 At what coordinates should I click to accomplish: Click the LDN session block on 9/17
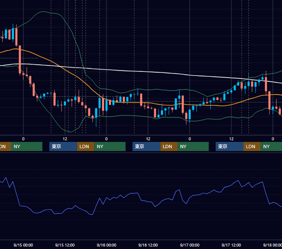pyautogui.click(x=252, y=146)
